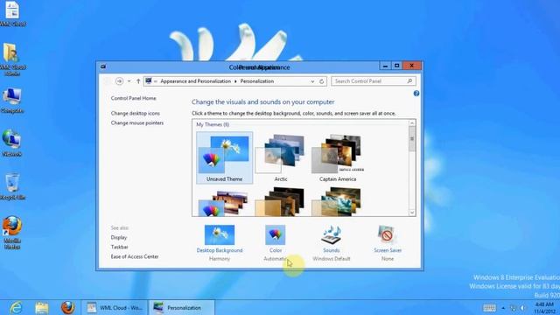This screenshot has width=560, height=315.
Task: Click the My Themes (6) header
Action: pyautogui.click(x=213, y=124)
